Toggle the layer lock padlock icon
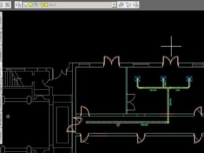The image size is (204, 153). pos(42,5)
